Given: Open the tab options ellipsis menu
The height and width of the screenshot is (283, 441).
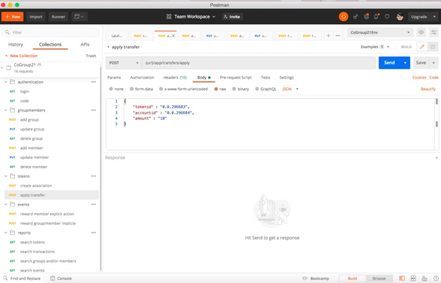Looking at the screenshot, I should [x=338, y=36].
